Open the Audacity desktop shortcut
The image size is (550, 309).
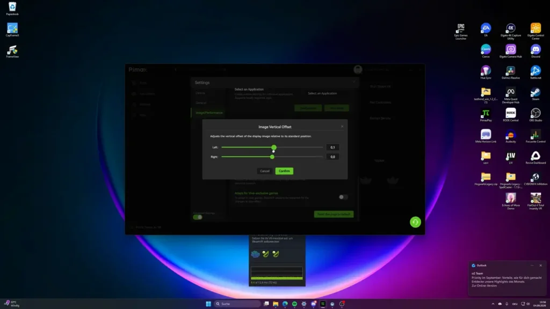(511, 136)
